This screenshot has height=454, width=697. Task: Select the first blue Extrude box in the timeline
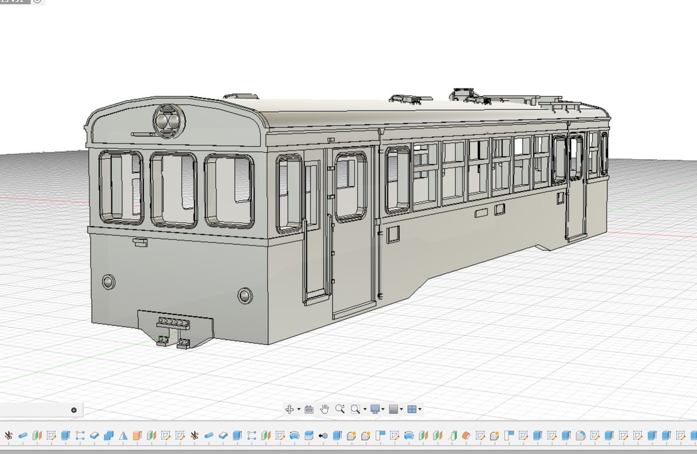[x=65, y=435]
